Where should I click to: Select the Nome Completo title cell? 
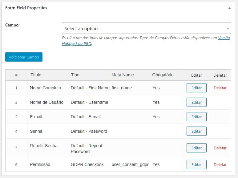click(45, 88)
